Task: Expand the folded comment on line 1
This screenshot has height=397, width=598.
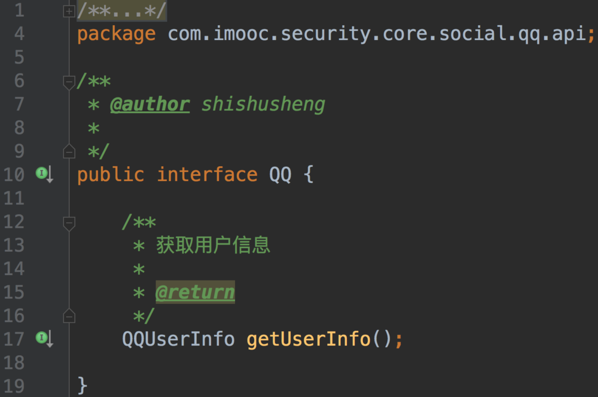Action: [x=69, y=11]
